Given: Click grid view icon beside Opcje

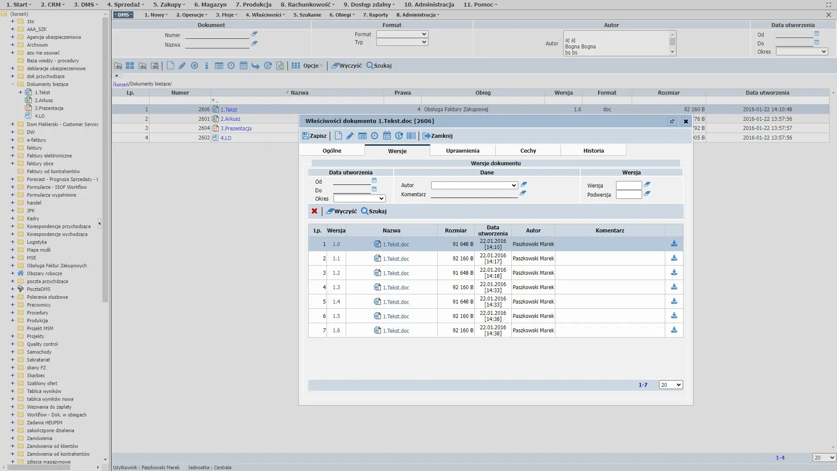Looking at the screenshot, I should tap(296, 66).
